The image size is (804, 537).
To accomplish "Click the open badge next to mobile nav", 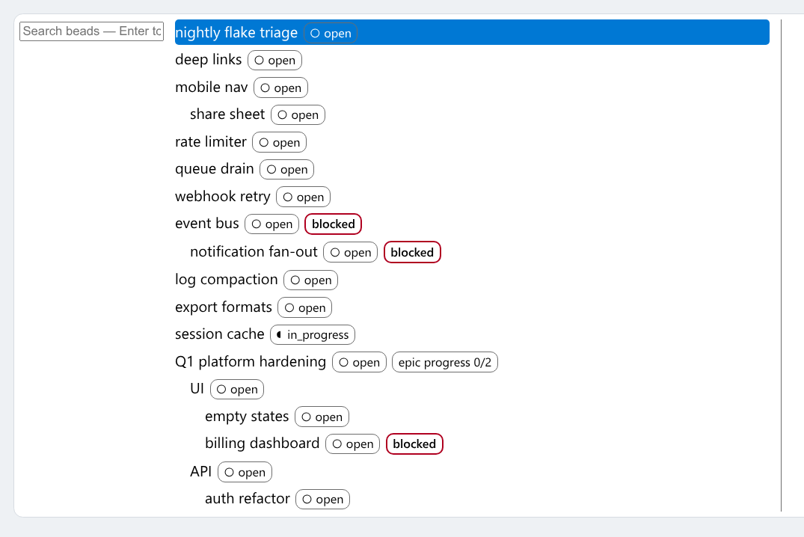I will [280, 88].
